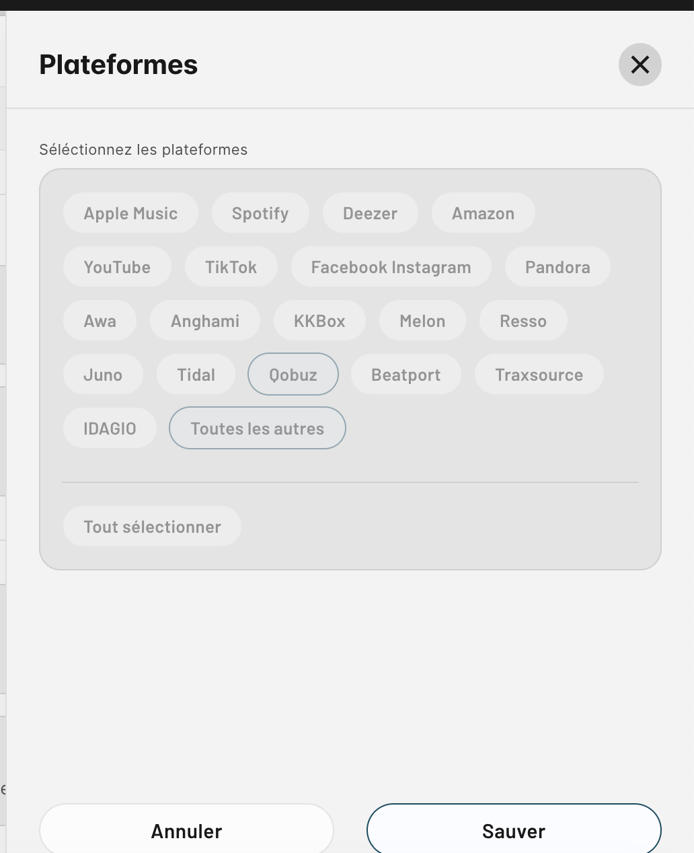
Task: Deselect the Toutes les autres chip
Action: (x=258, y=429)
